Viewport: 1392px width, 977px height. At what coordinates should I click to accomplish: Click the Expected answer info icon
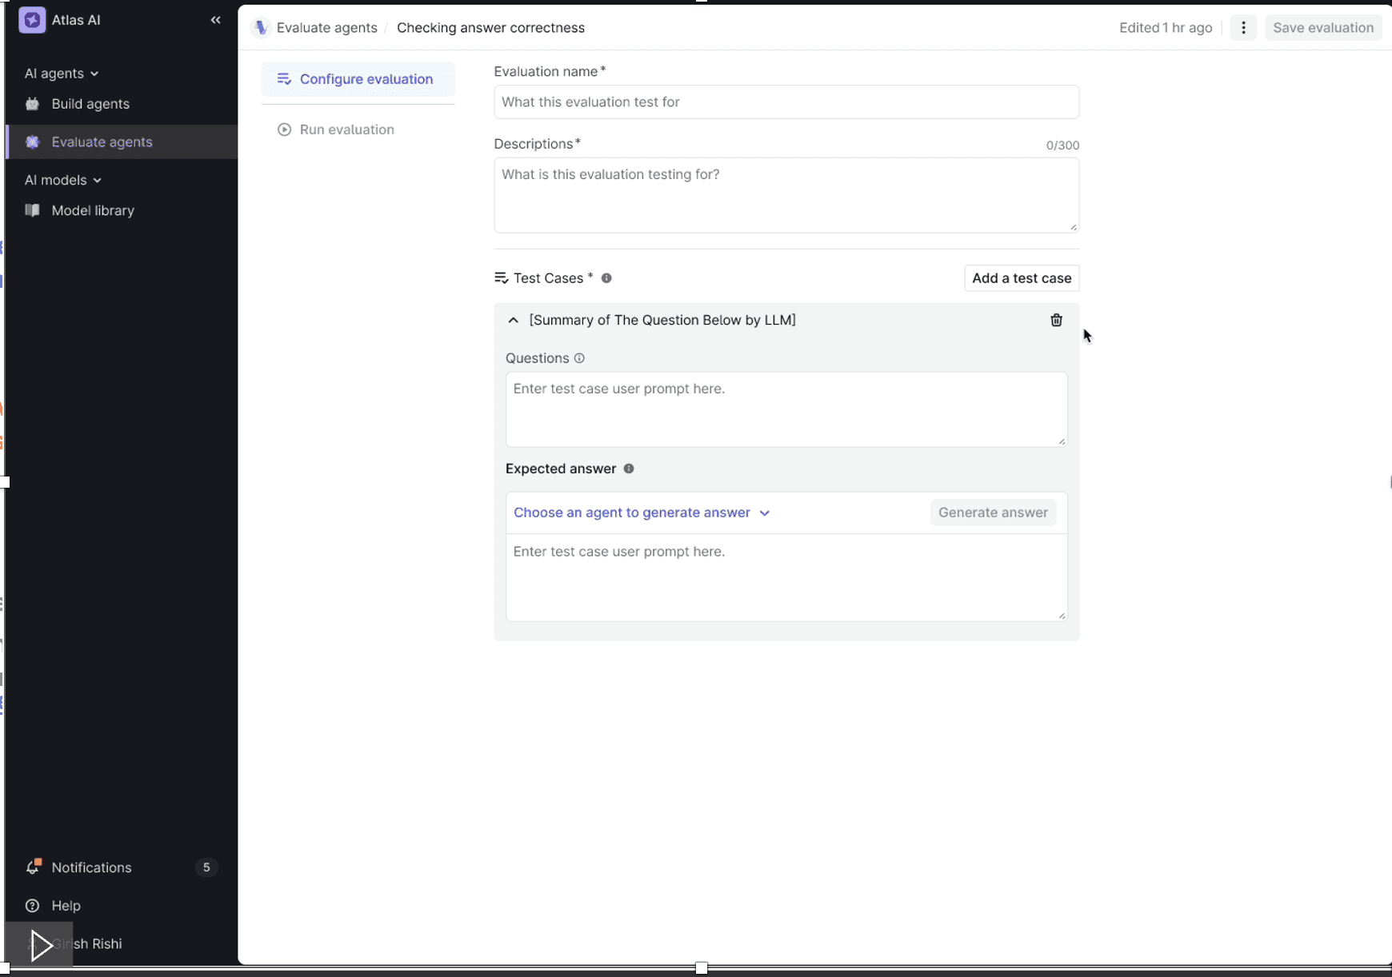click(629, 469)
